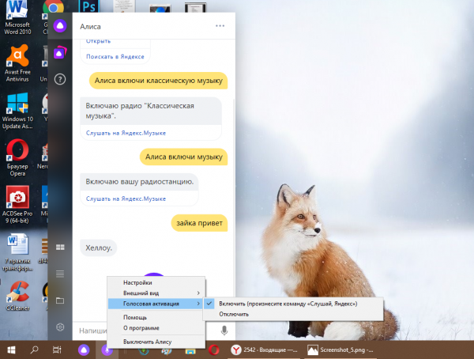Switch to Yandex Mail 2542 Входящие taskbar window
Image resolution: width=474 pixels, height=359 pixels.
click(x=265, y=350)
